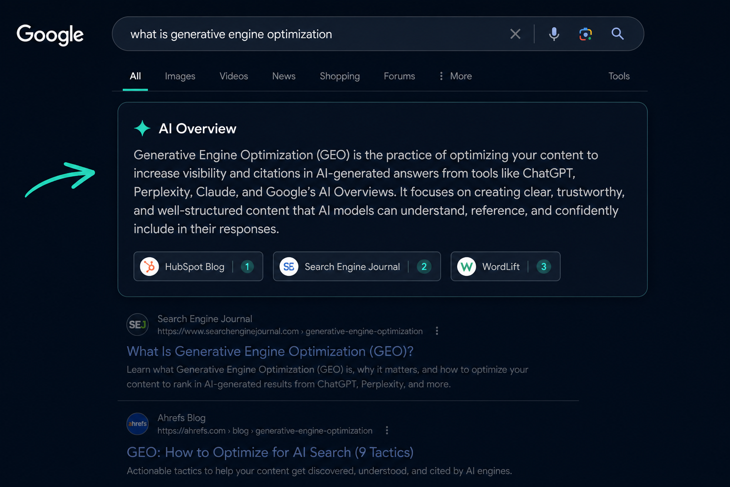Open the Shopping tab

pyautogui.click(x=340, y=76)
